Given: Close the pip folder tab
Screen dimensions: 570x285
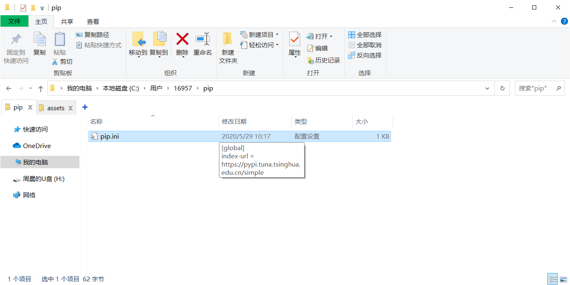Looking at the screenshot, I should pos(30,108).
